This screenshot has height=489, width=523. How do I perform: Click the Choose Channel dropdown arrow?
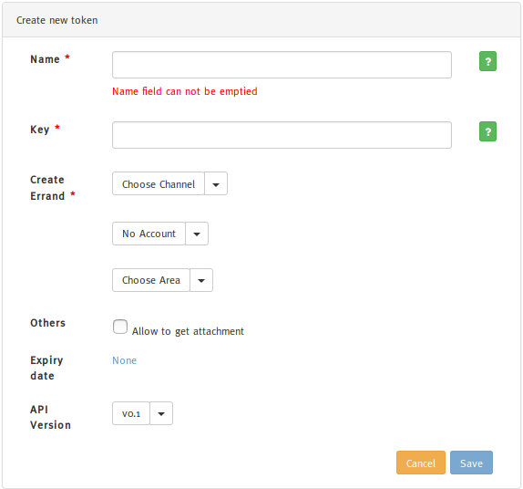point(216,183)
